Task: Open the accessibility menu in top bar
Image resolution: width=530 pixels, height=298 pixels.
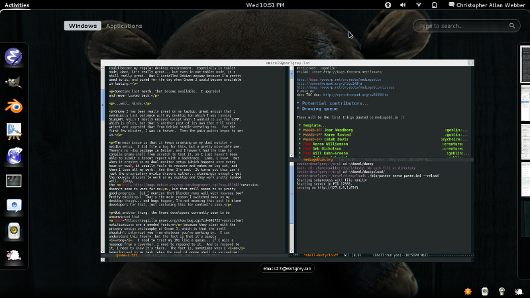Action: (x=388, y=5)
